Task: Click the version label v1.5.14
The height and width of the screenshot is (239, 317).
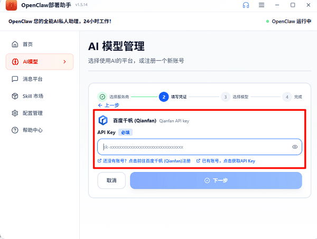Action: [81, 5]
